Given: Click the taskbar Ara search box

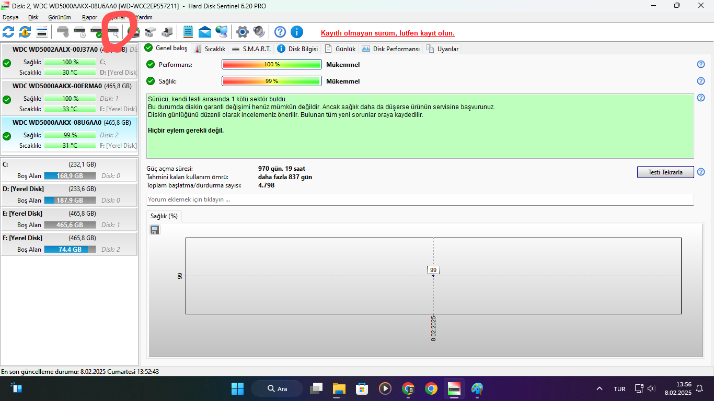Looking at the screenshot, I should coord(277,388).
